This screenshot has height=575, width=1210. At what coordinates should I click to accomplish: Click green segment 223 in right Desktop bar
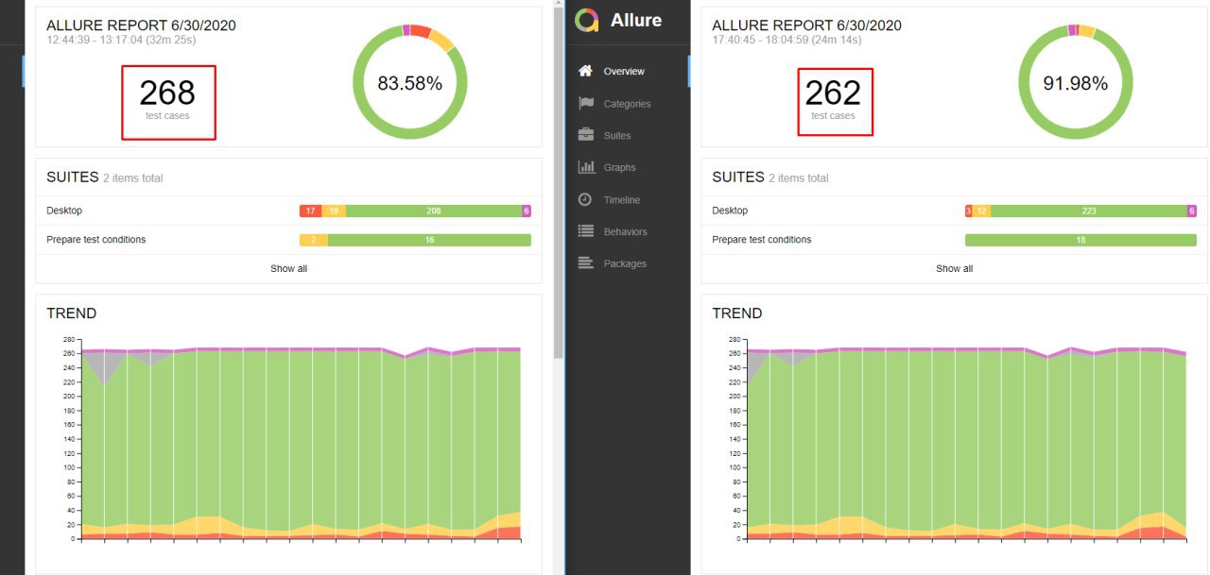tap(1089, 211)
